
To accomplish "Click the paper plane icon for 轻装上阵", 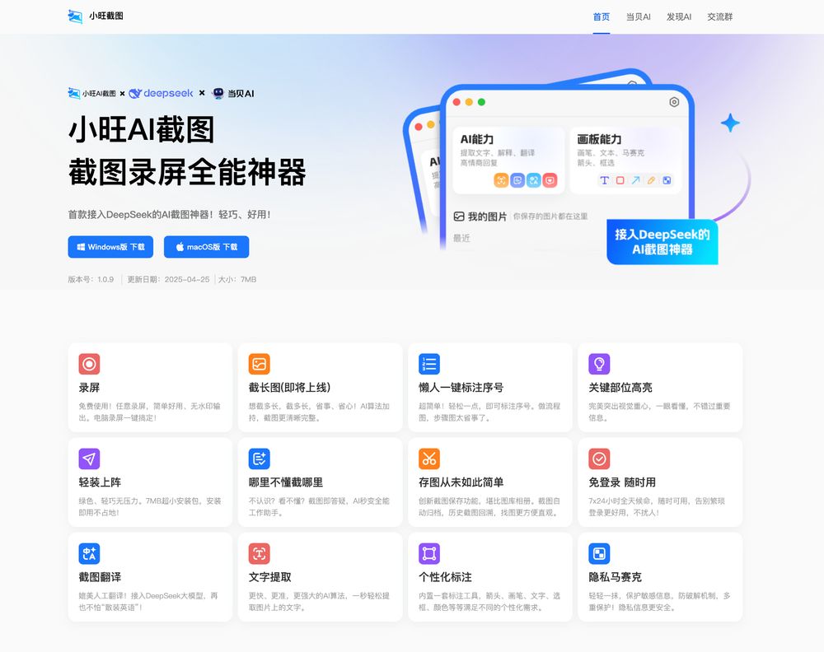I will pyautogui.click(x=89, y=459).
